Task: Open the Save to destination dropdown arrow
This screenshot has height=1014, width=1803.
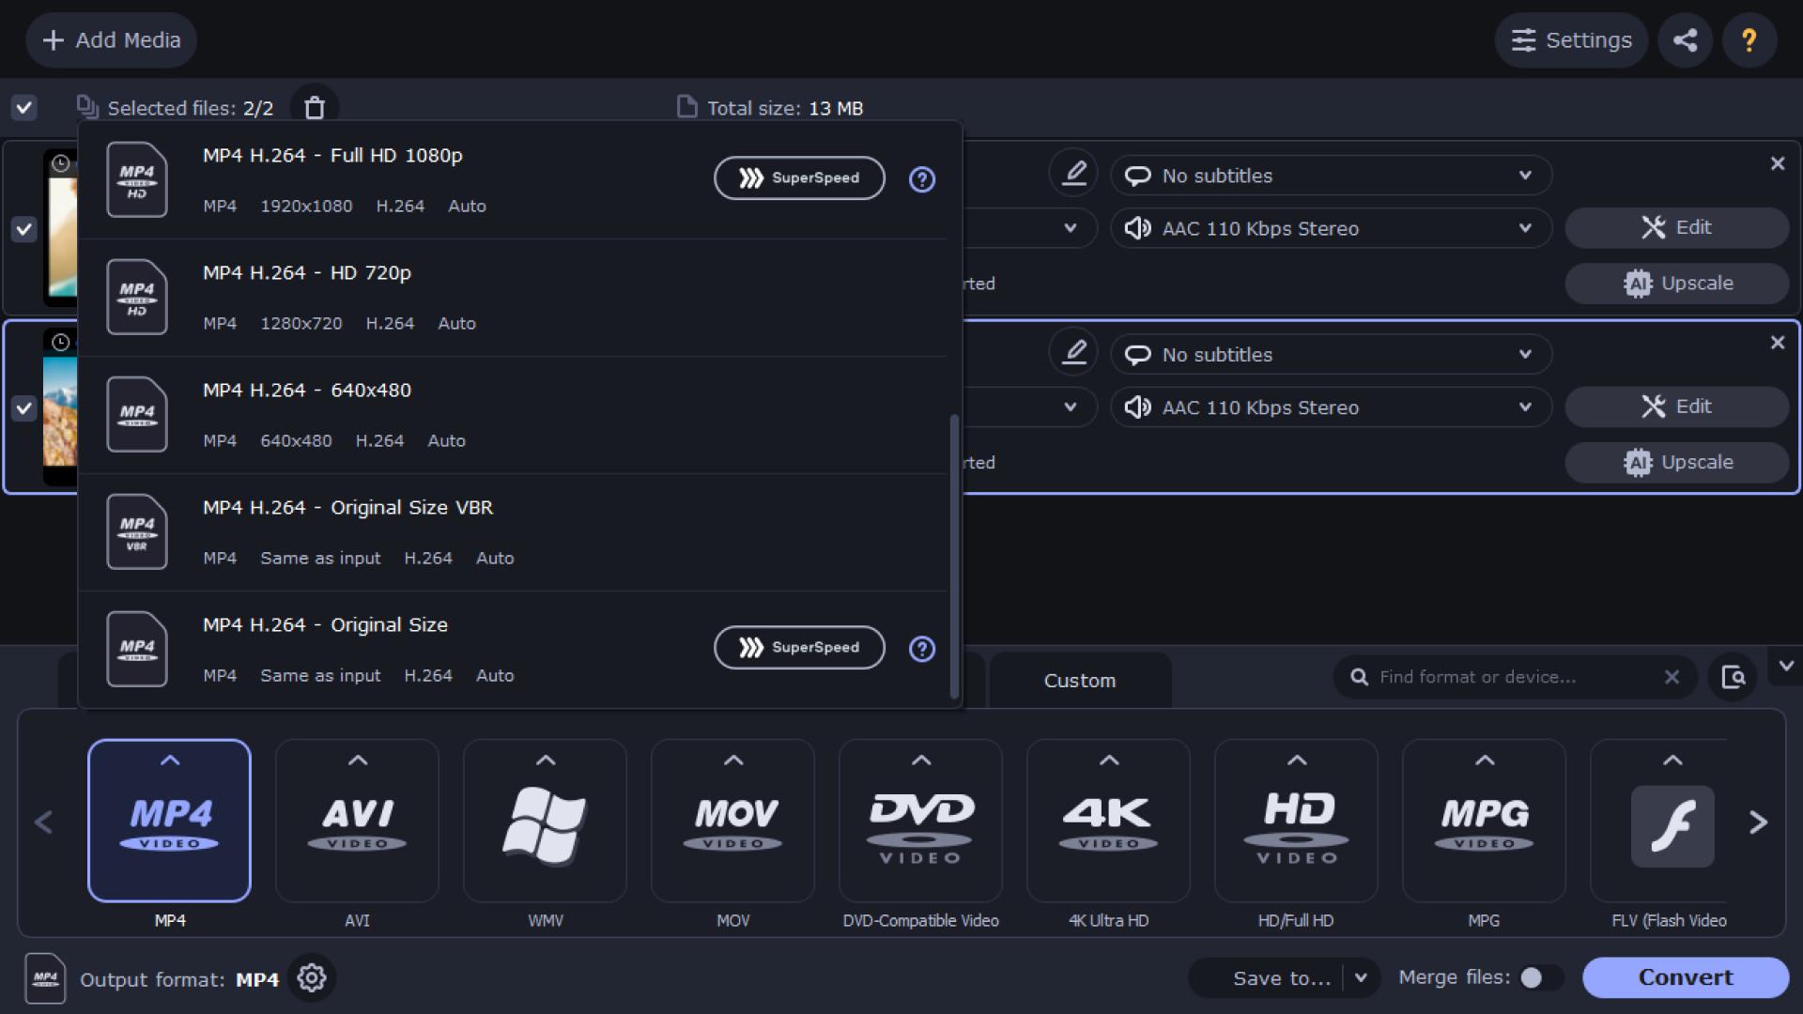Action: (x=1361, y=977)
